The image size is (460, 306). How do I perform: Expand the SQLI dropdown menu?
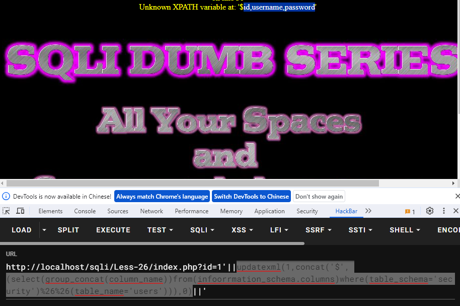click(x=202, y=230)
